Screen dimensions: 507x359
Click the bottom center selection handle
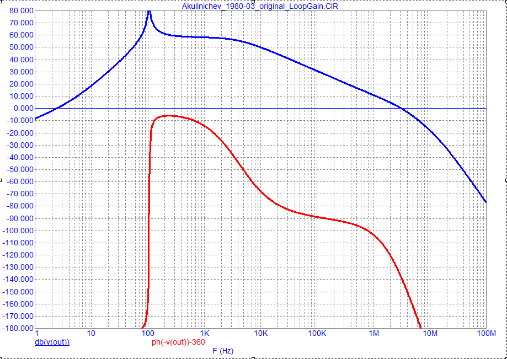click(253, 358)
